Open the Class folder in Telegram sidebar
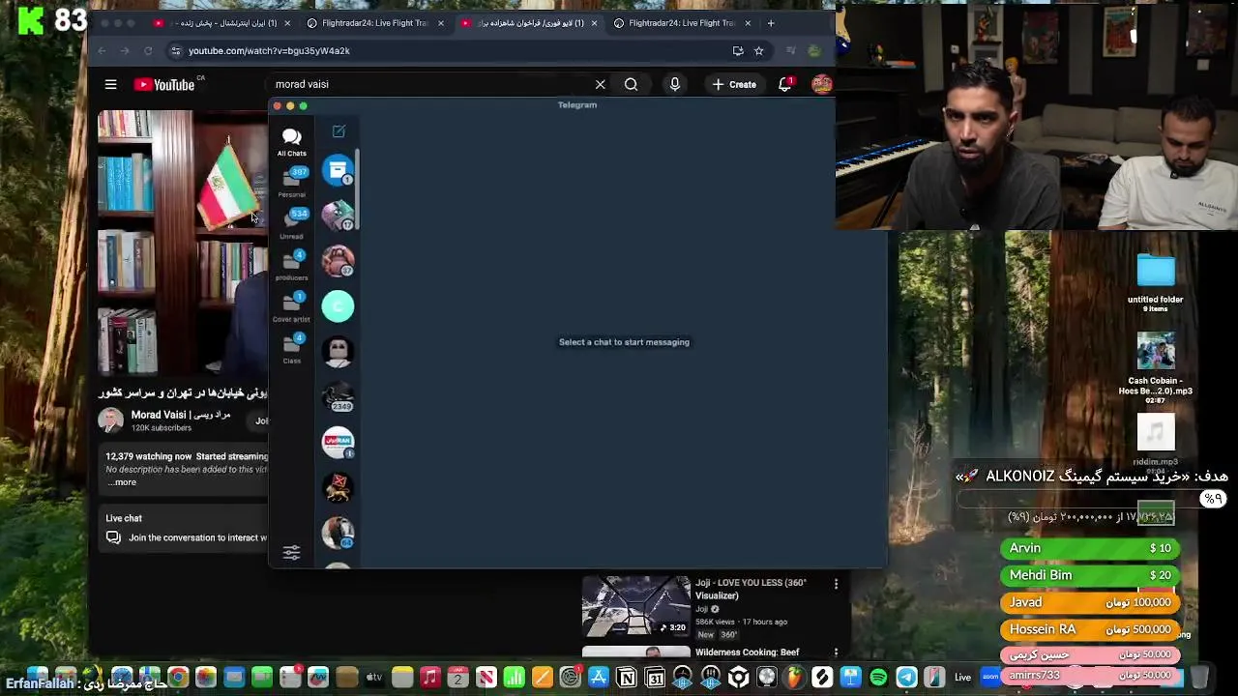1238x696 pixels. coord(291,349)
